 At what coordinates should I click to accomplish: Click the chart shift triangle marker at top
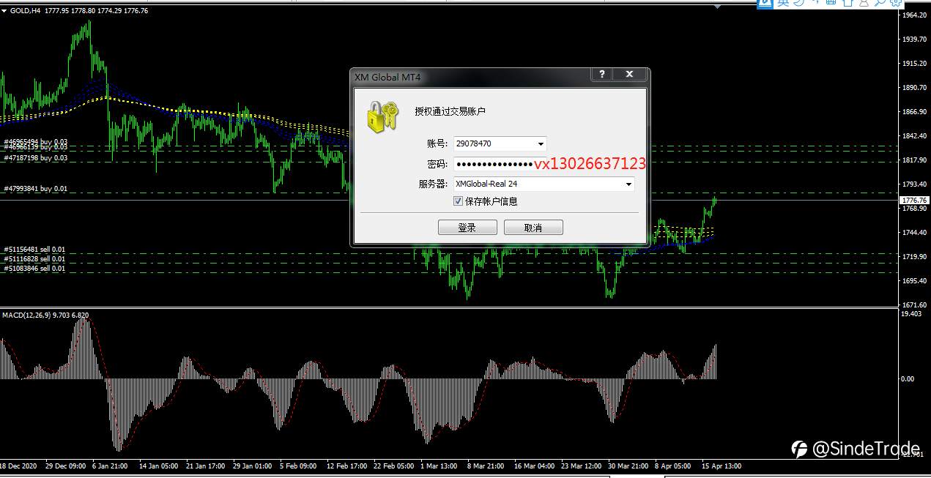click(719, 6)
